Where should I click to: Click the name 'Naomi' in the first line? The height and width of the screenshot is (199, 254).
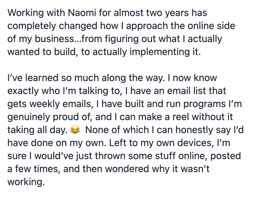click(x=82, y=13)
